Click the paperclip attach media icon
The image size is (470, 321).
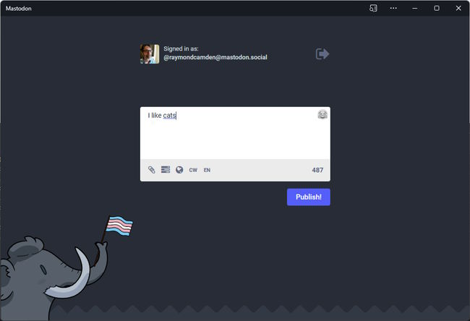(152, 170)
